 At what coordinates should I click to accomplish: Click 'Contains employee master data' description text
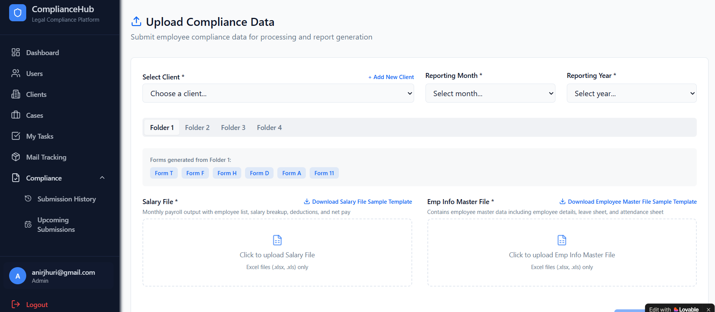[545, 212]
